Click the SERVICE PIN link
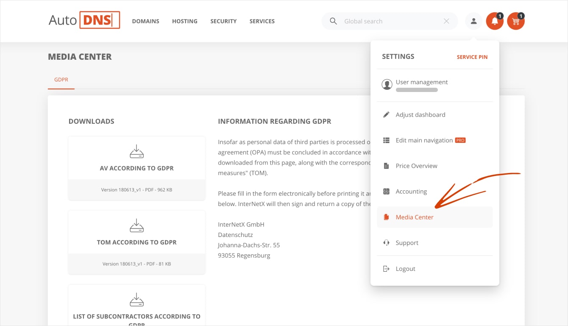The height and width of the screenshot is (326, 568). [x=472, y=57]
